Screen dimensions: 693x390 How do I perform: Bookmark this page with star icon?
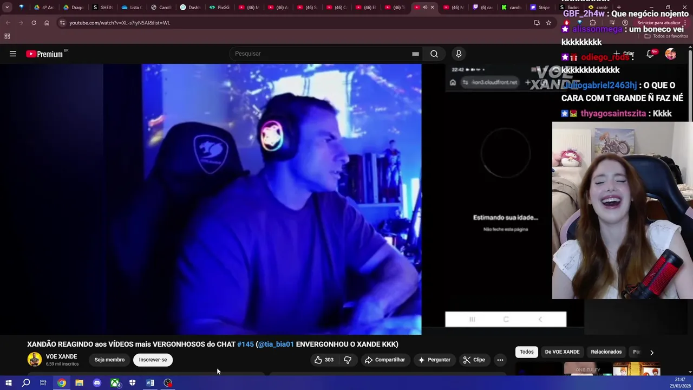(x=548, y=23)
